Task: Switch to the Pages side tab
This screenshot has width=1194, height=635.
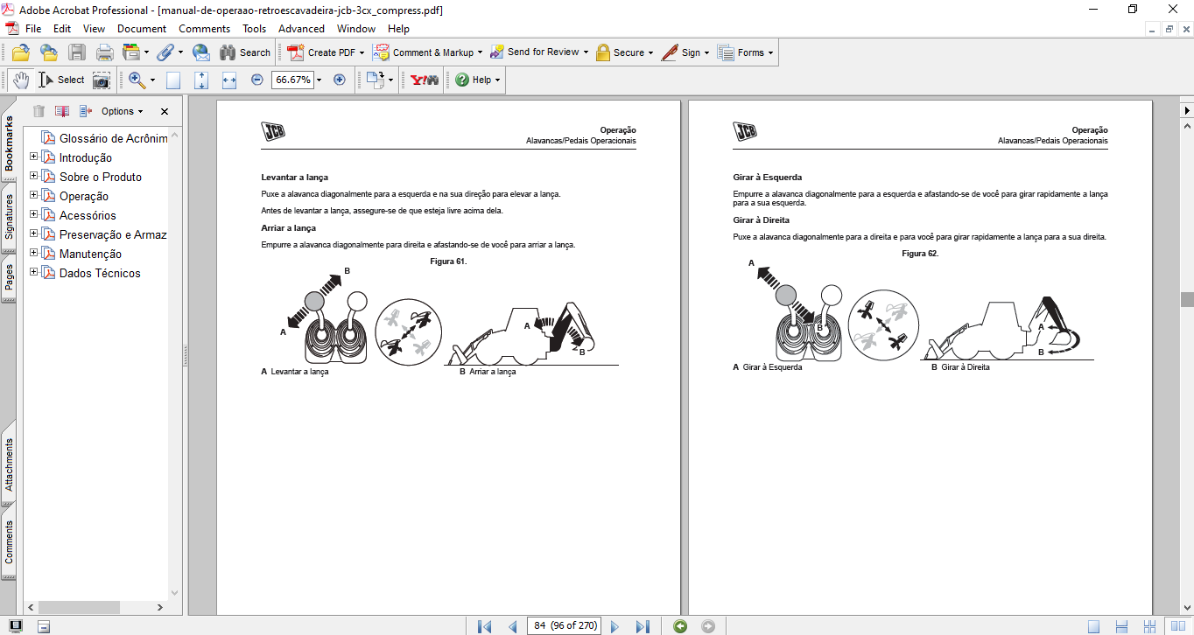Action: coord(9,277)
